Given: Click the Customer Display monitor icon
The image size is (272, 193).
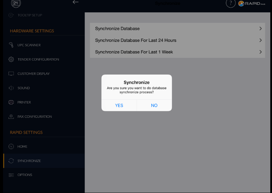Looking at the screenshot, I should point(11,74).
